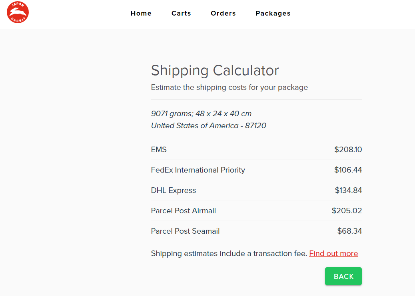Go to the Carts page
Screen dimensions: 415x296
click(x=181, y=14)
